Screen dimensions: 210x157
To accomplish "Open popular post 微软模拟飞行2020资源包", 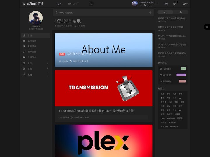I will click(x=172, y=18).
